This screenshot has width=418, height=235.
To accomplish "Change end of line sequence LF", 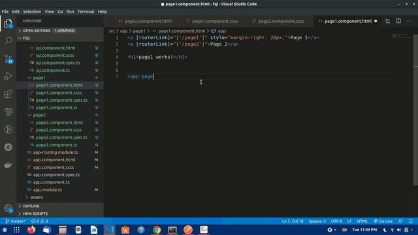I will click(349, 221).
